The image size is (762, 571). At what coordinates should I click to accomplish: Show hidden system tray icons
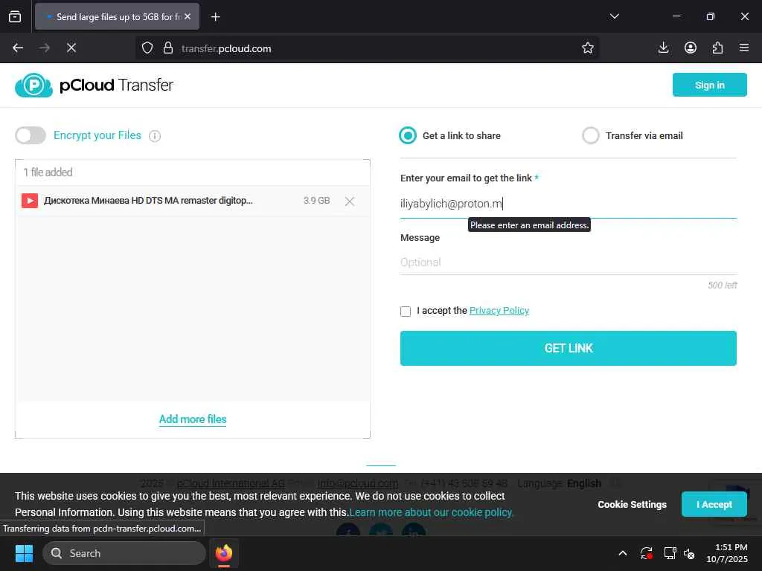[623, 553]
